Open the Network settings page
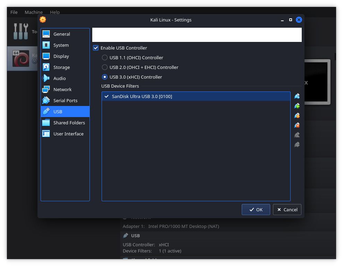Viewport: 343px width, 266px height. [62, 89]
